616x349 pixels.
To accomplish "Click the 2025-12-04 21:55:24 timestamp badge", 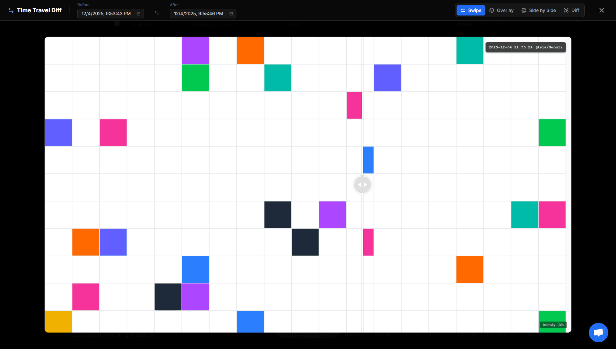I will click(x=525, y=47).
